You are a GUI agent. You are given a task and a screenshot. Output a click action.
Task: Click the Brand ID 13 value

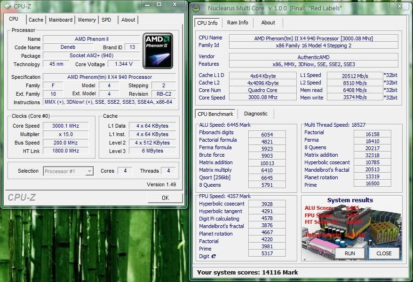click(x=132, y=47)
